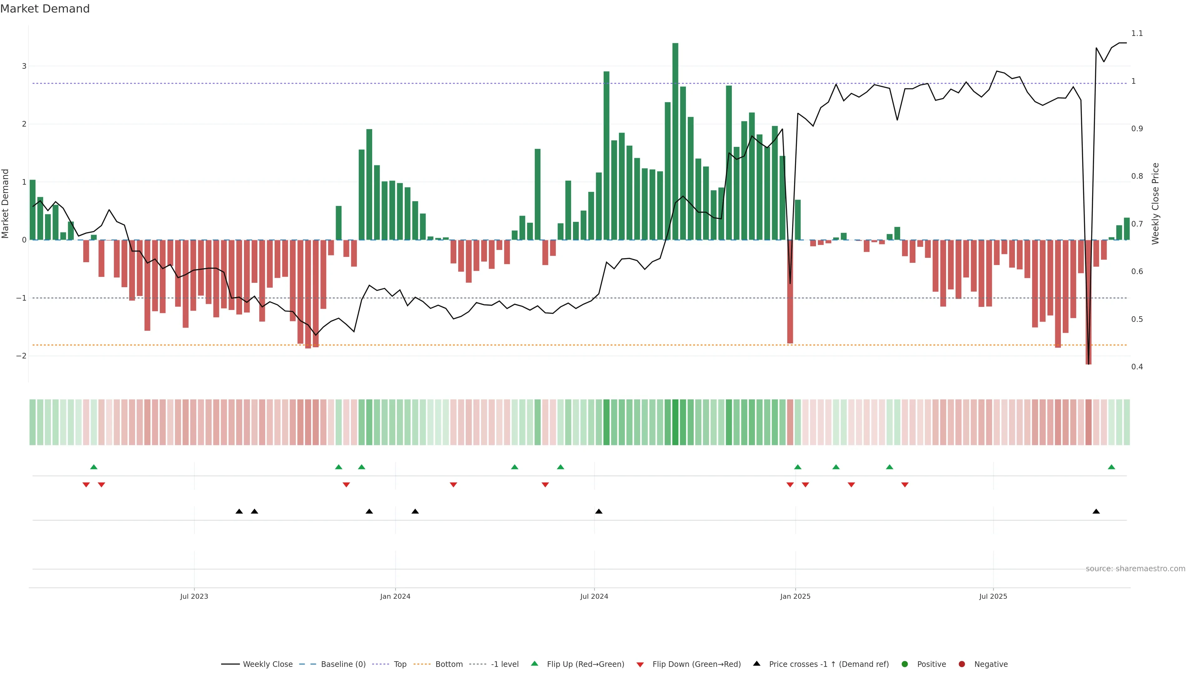The width and height of the screenshot is (1201, 675).
Task: Click the Jan 2025 x-axis label
Action: coord(795,596)
